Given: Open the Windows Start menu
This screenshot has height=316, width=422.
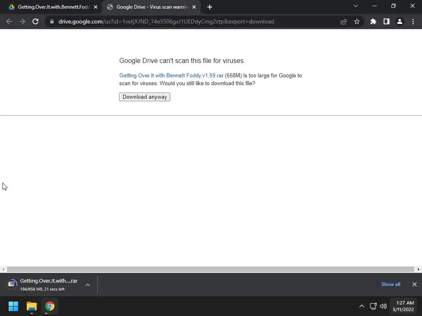Looking at the screenshot, I should (13, 306).
